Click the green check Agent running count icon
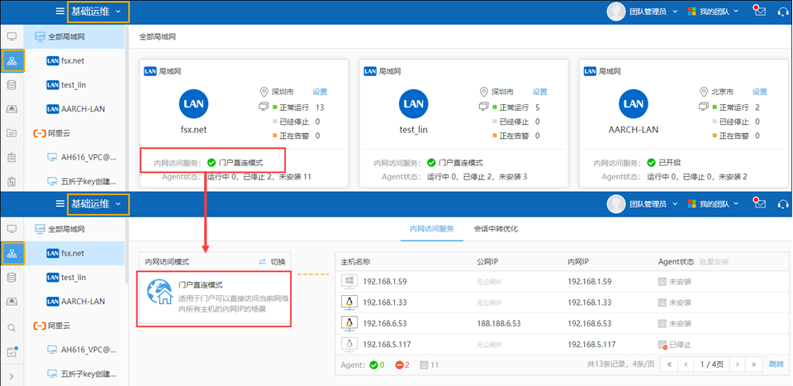This screenshot has height=386, width=793. 376,364
